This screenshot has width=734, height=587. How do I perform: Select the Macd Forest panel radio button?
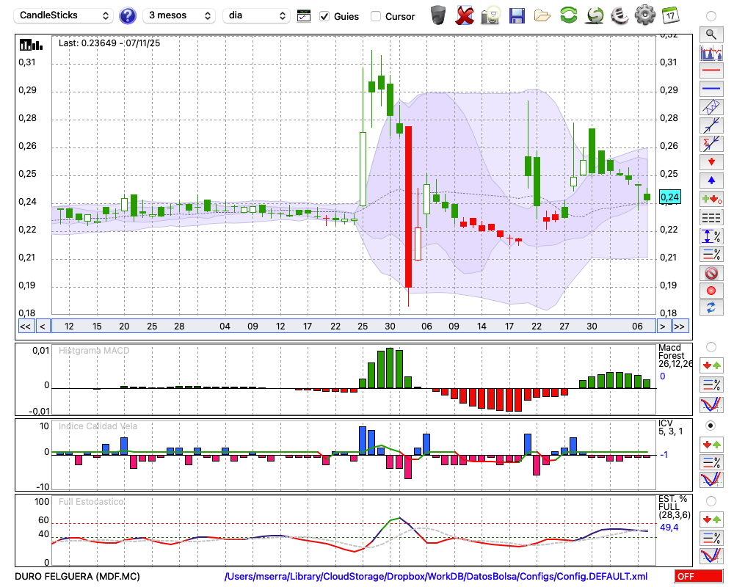pos(711,346)
